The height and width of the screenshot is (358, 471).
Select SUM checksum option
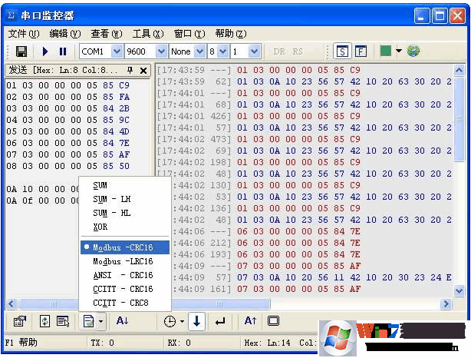125,185
